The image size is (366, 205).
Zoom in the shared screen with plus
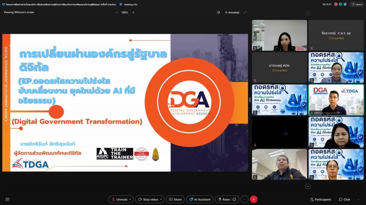[x=133, y=12]
